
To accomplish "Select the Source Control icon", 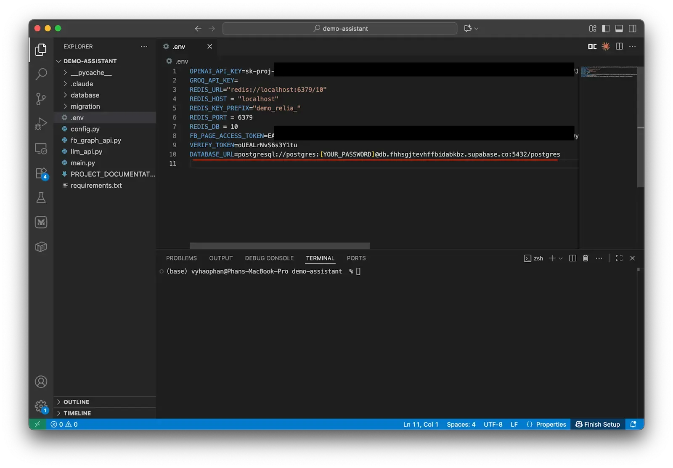I will click(x=41, y=99).
